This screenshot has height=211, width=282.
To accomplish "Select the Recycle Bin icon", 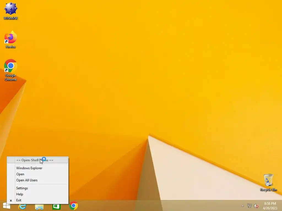I will [268, 182].
